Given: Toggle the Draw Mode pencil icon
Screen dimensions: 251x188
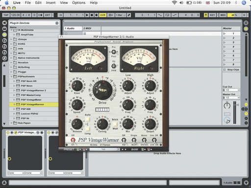Looking at the screenshot, I should [129, 15].
